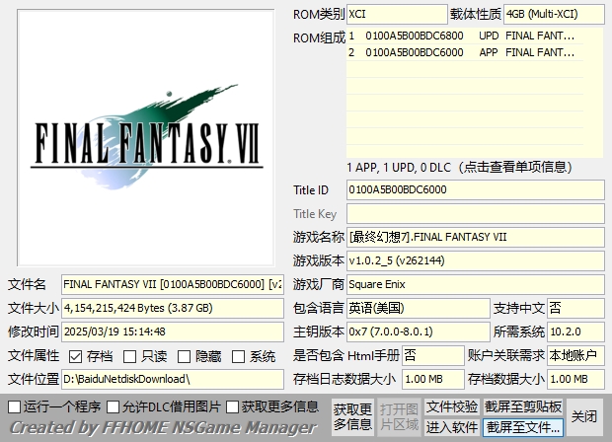Click the Html手册 field showing 否

pos(433,355)
